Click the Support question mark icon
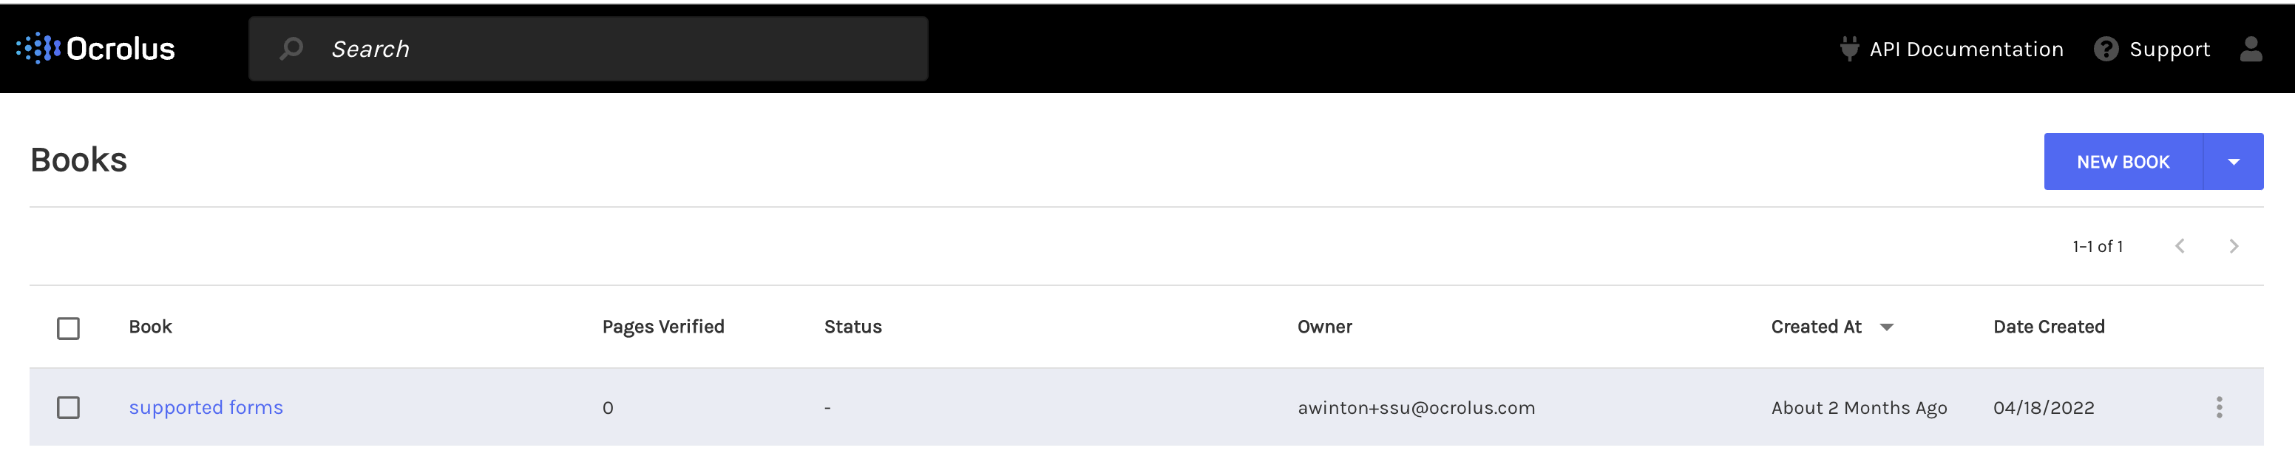Screen dimensions: 2295x473 tap(2106, 49)
